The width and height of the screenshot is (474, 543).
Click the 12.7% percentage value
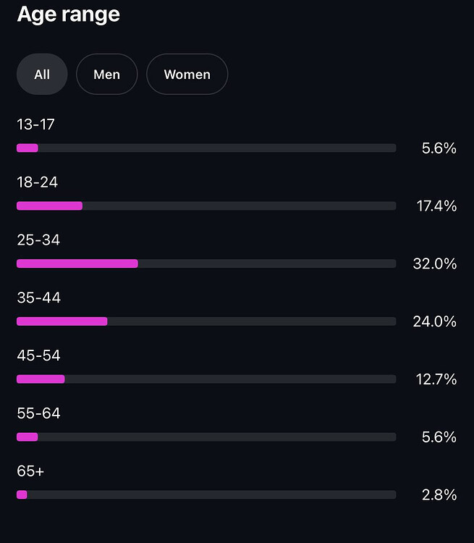[x=436, y=379]
